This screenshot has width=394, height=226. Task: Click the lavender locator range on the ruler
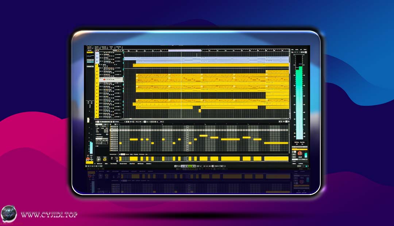184,50
